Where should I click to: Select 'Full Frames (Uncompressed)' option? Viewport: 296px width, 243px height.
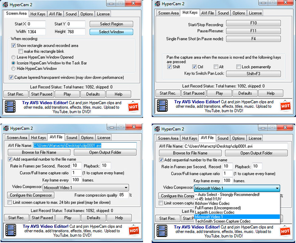pos(237,208)
